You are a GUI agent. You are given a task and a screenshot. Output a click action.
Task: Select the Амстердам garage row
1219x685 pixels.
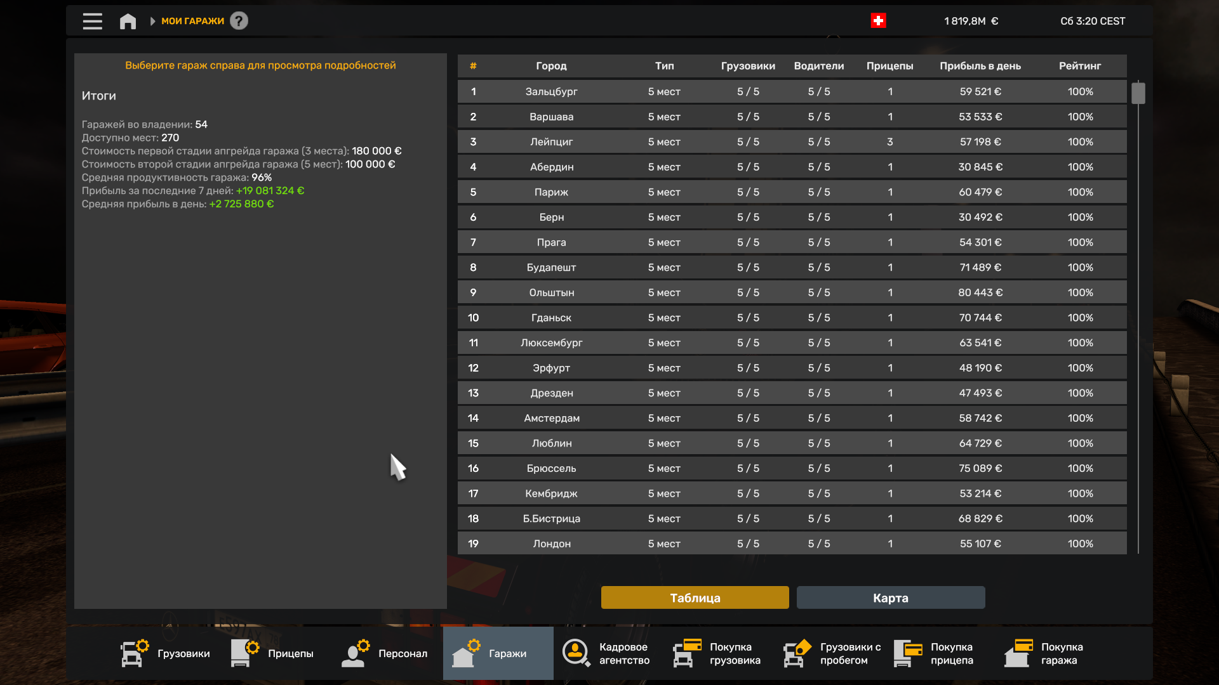[x=792, y=418]
